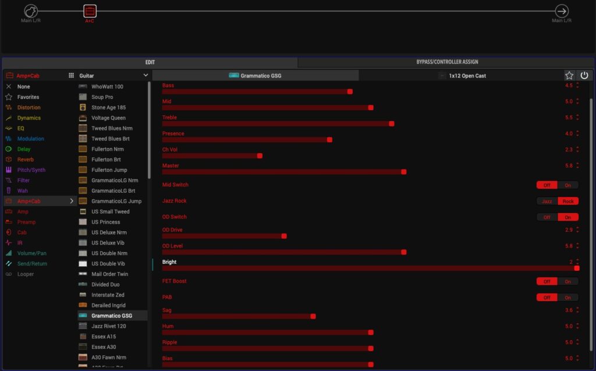The image size is (596, 371).
Task: Click the Main L/R output arrow icon
Action: tap(562, 11)
